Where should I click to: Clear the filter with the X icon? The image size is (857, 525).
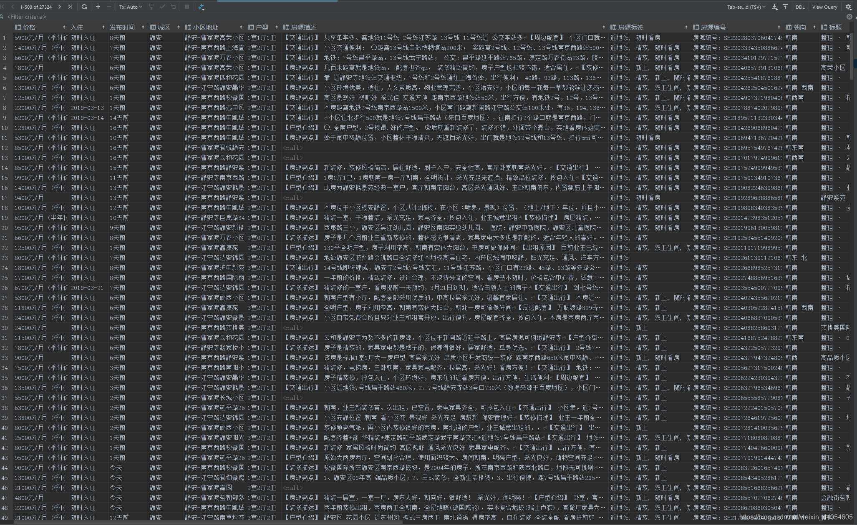[x=849, y=17]
